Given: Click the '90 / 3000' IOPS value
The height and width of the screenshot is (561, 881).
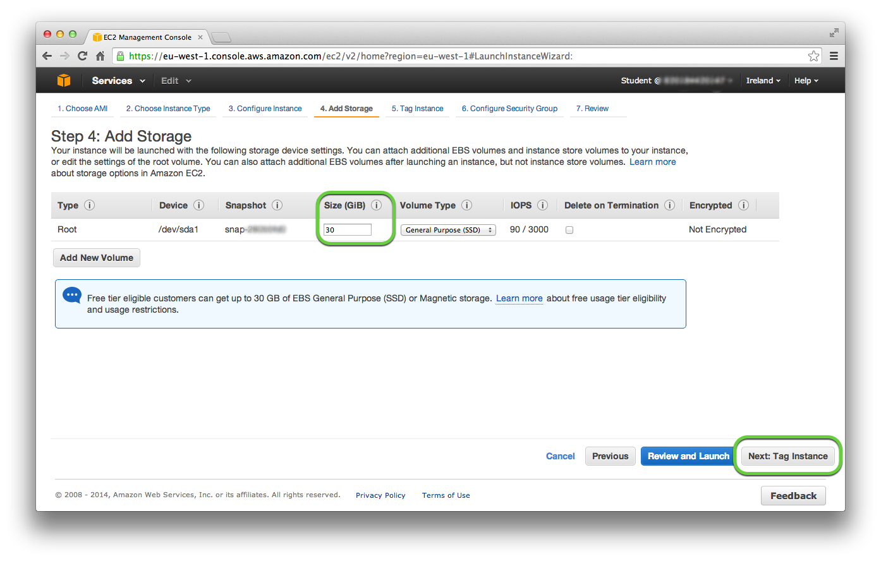Looking at the screenshot, I should coord(529,229).
